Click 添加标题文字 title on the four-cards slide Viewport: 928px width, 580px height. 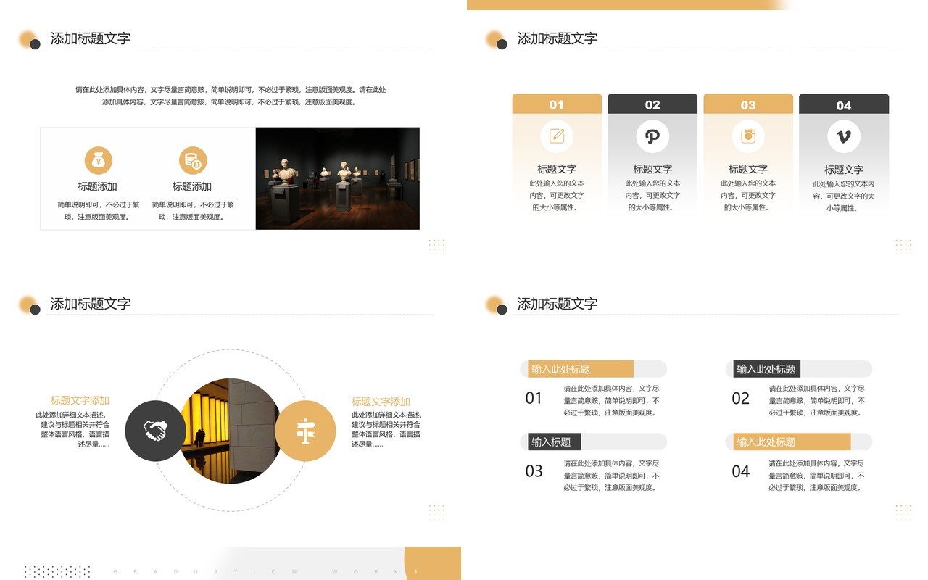558,38
